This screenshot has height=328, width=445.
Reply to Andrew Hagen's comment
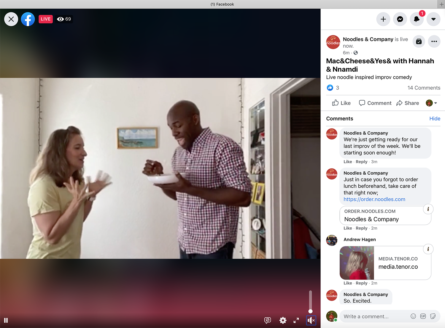[x=361, y=283]
